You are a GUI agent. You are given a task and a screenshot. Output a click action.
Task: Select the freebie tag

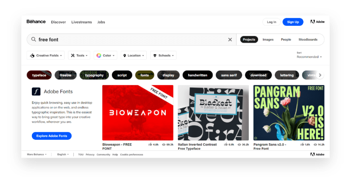point(65,75)
